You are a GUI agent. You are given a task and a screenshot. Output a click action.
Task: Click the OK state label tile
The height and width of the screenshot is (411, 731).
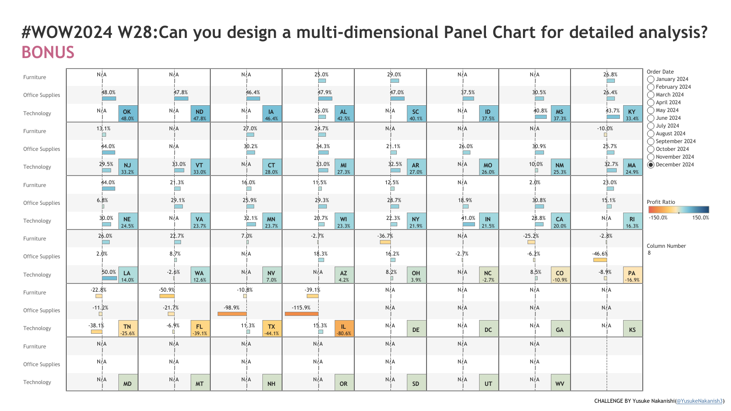click(128, 113)
